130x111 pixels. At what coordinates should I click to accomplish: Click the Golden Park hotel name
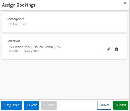point(22,47)
